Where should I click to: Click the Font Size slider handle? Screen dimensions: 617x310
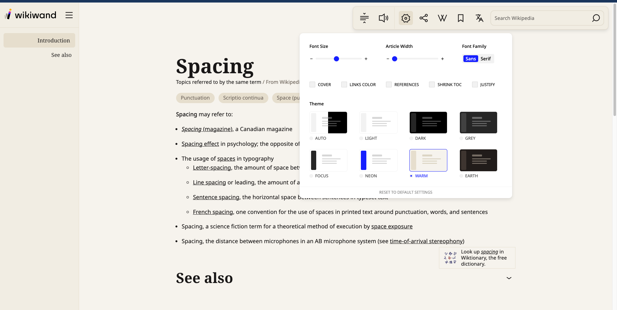tap(336, 59)
